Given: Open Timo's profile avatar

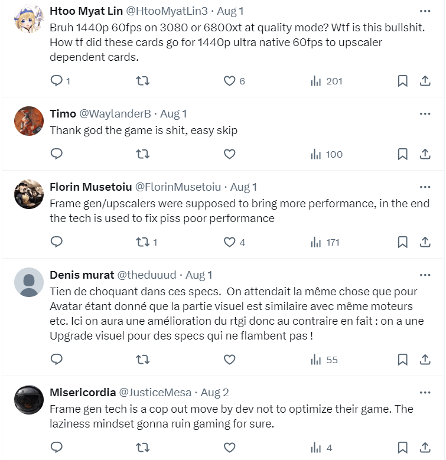Looking at the screenshot, I should coord(28,121).
